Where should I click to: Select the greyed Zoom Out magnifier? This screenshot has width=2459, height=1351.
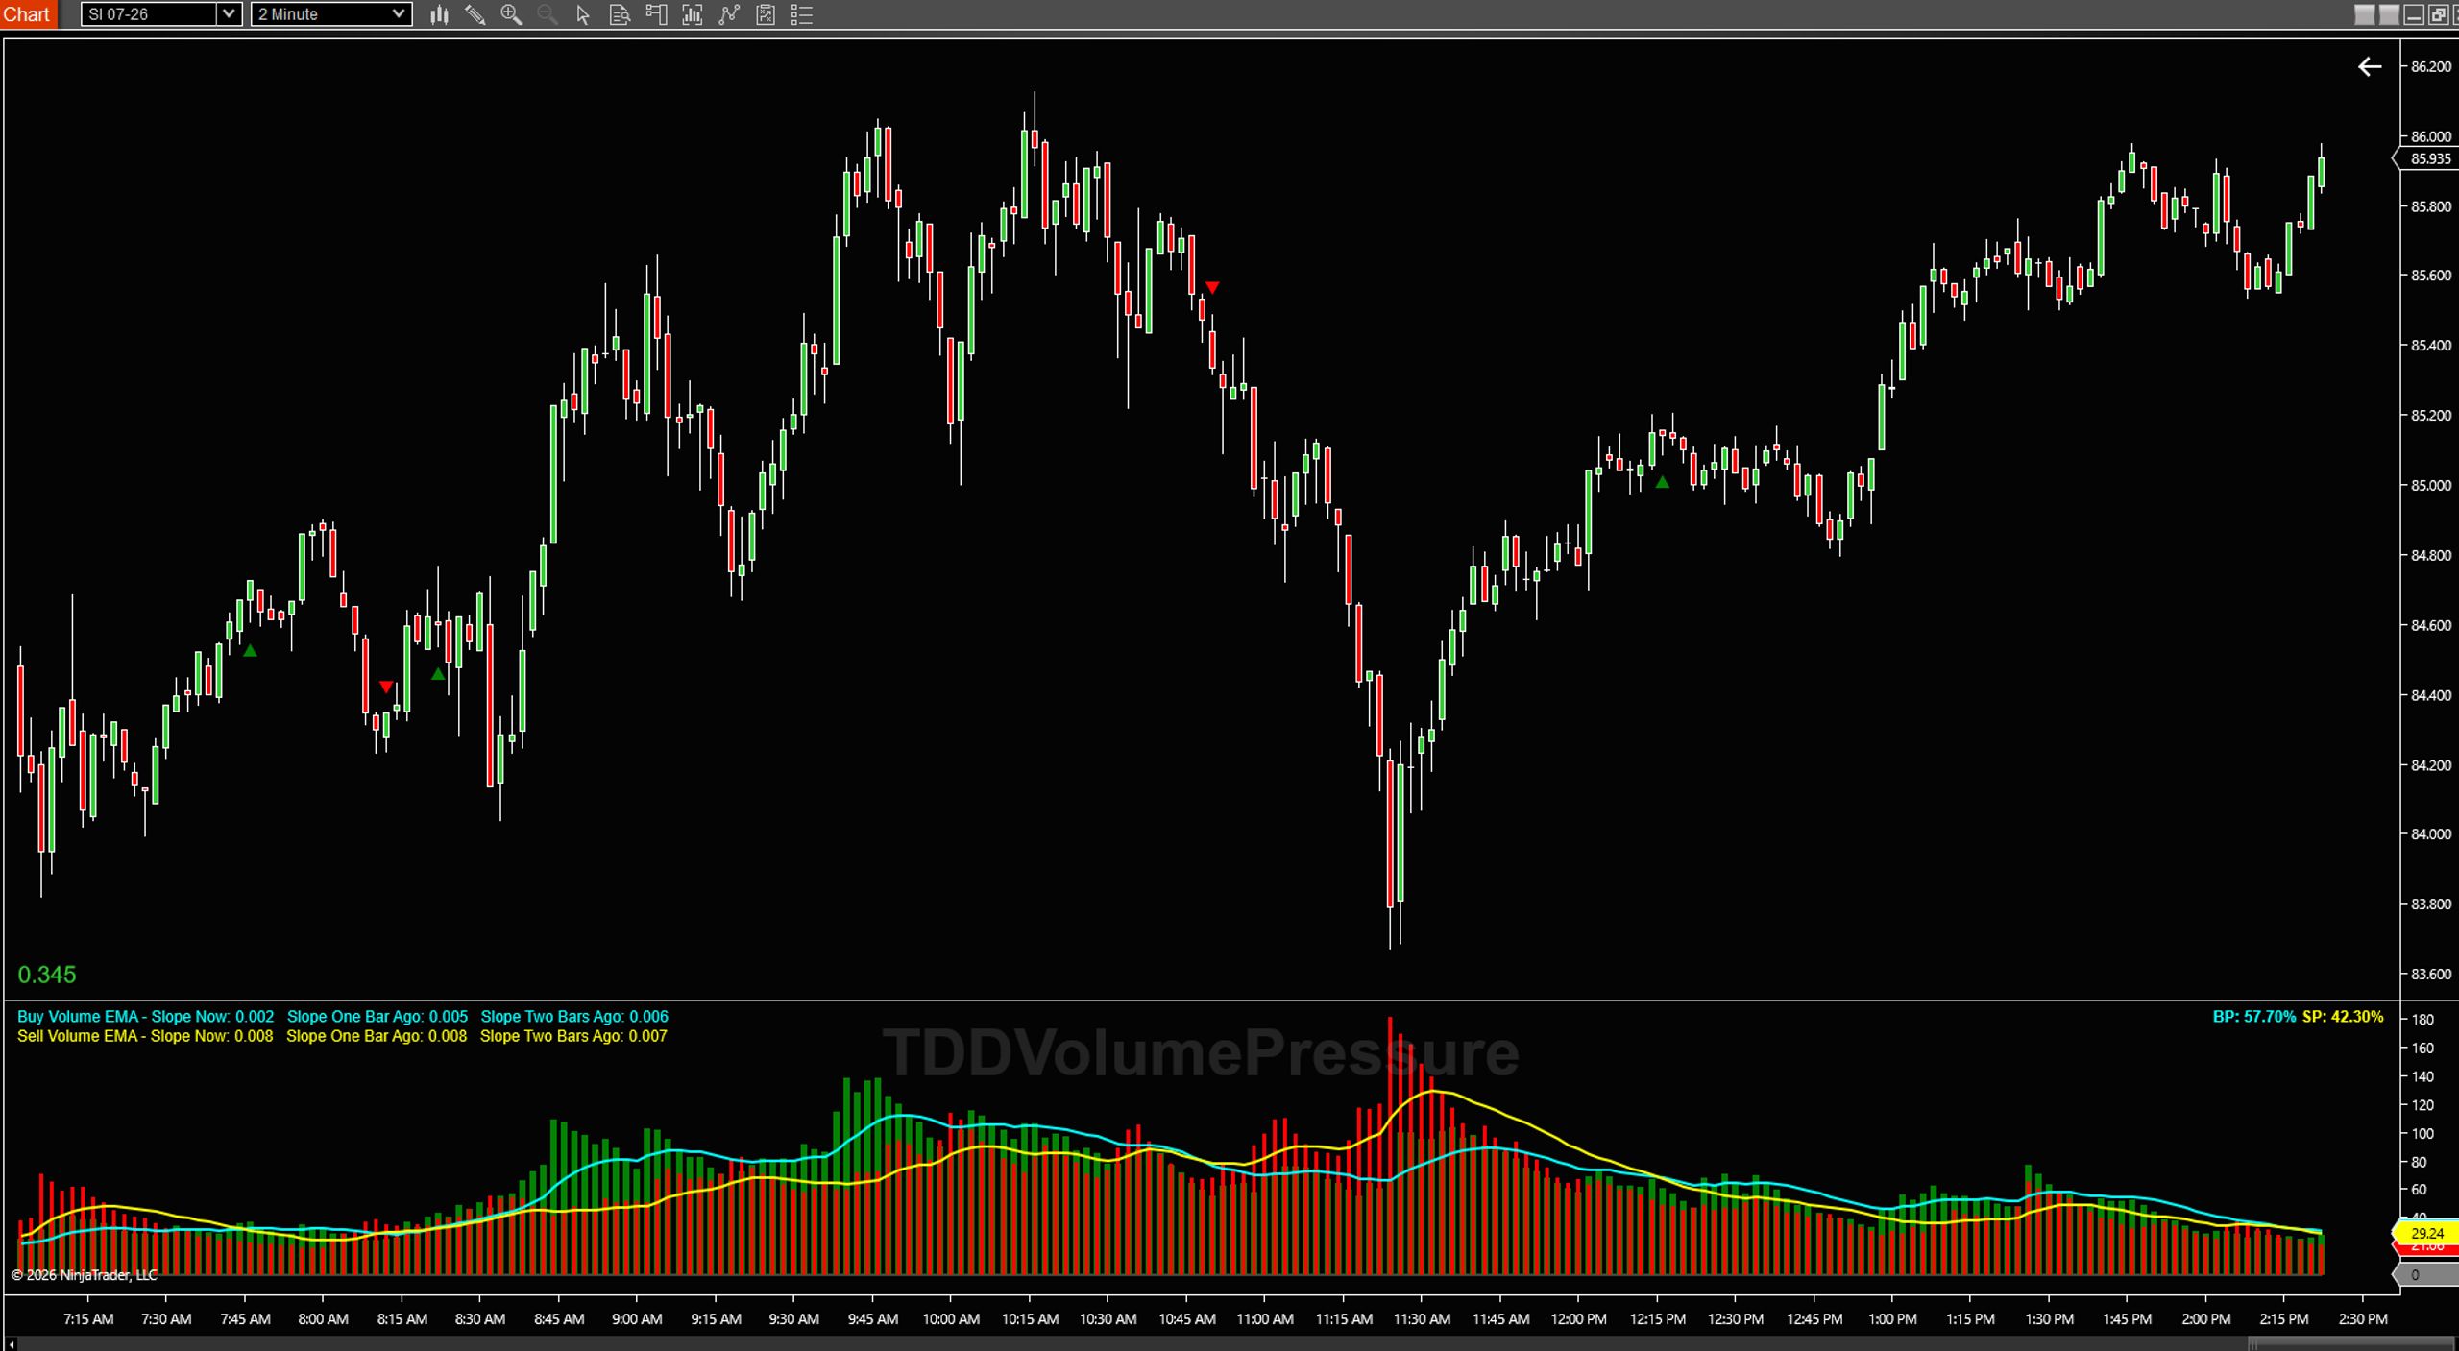tap(548, 14)
